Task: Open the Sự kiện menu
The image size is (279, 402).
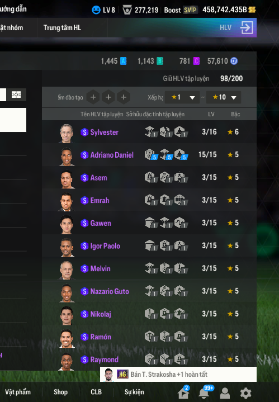Action: [134, 392]
